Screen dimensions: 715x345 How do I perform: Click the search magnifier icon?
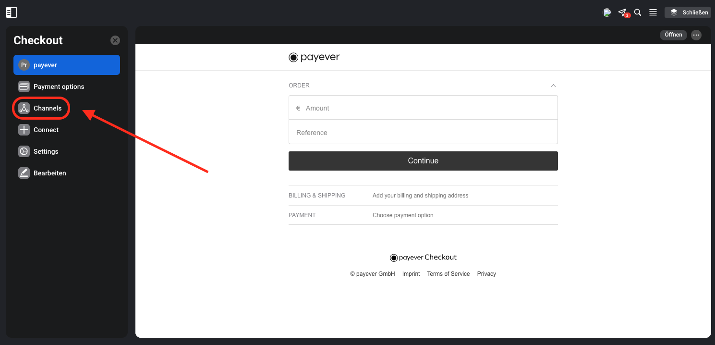638,12
